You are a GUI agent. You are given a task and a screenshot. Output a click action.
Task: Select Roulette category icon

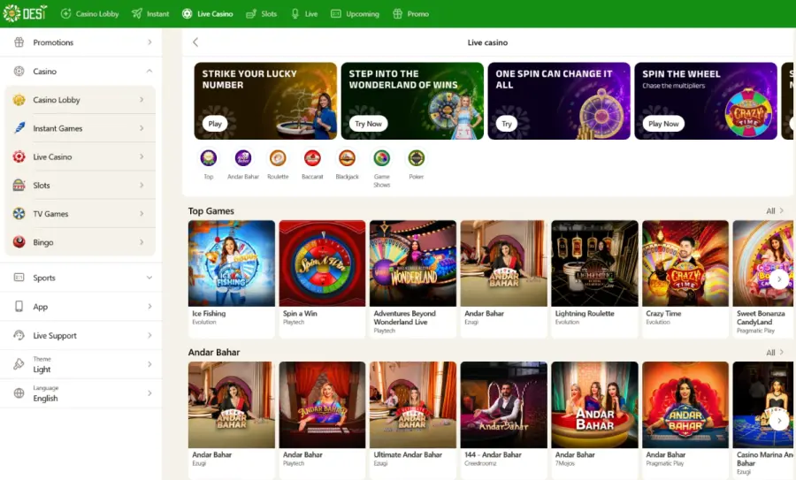click(x=278, y=158)
